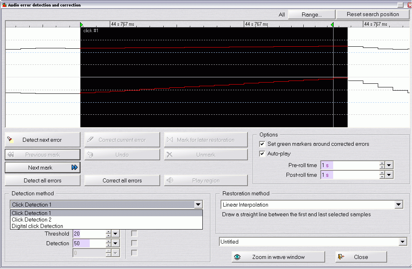Click the Pre-roll time spinner arrows
Viewport: 412px width, 269px height.
pos(382,166)
